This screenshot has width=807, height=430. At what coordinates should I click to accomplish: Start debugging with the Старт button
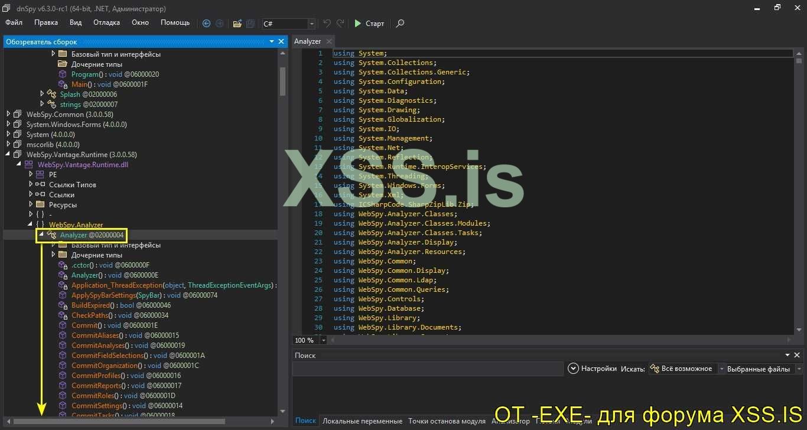[369, 24]
